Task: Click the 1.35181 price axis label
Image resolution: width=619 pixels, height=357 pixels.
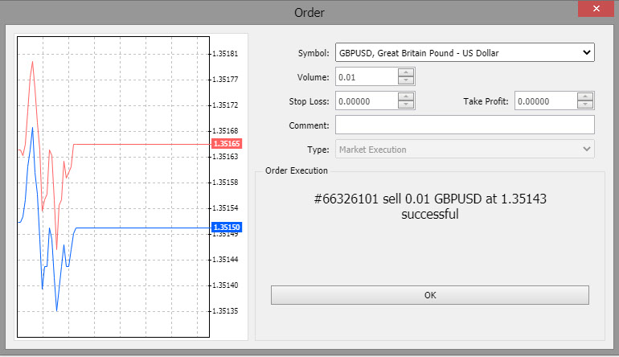Action: (225, 54)
